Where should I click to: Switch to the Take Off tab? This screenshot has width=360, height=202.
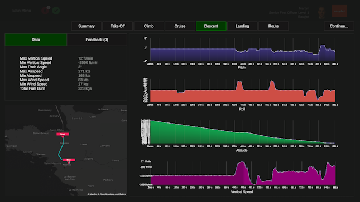118,26
